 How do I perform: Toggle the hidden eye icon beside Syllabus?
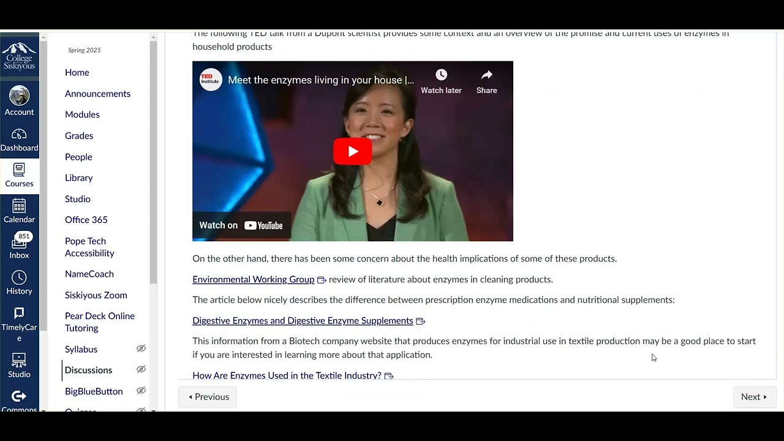[x=141, y=349]
